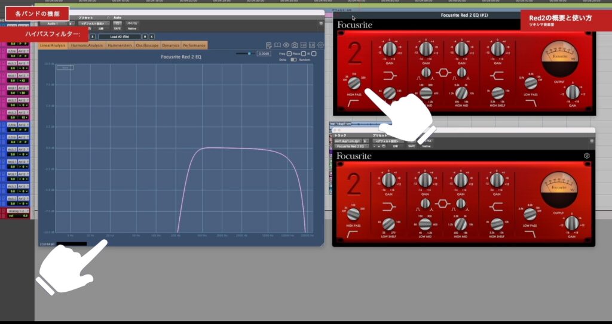
Task: Open the Oscilloscope tab
Action: click(x=148, y=45)
